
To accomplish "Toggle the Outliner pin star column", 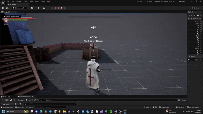I will (x=191, y=18).
